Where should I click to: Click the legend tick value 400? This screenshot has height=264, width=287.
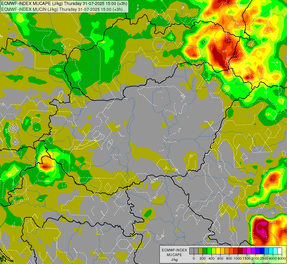(x=212, y=258)
